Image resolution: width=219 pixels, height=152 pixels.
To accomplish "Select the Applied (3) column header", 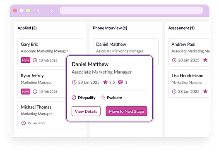I will 27,28.
